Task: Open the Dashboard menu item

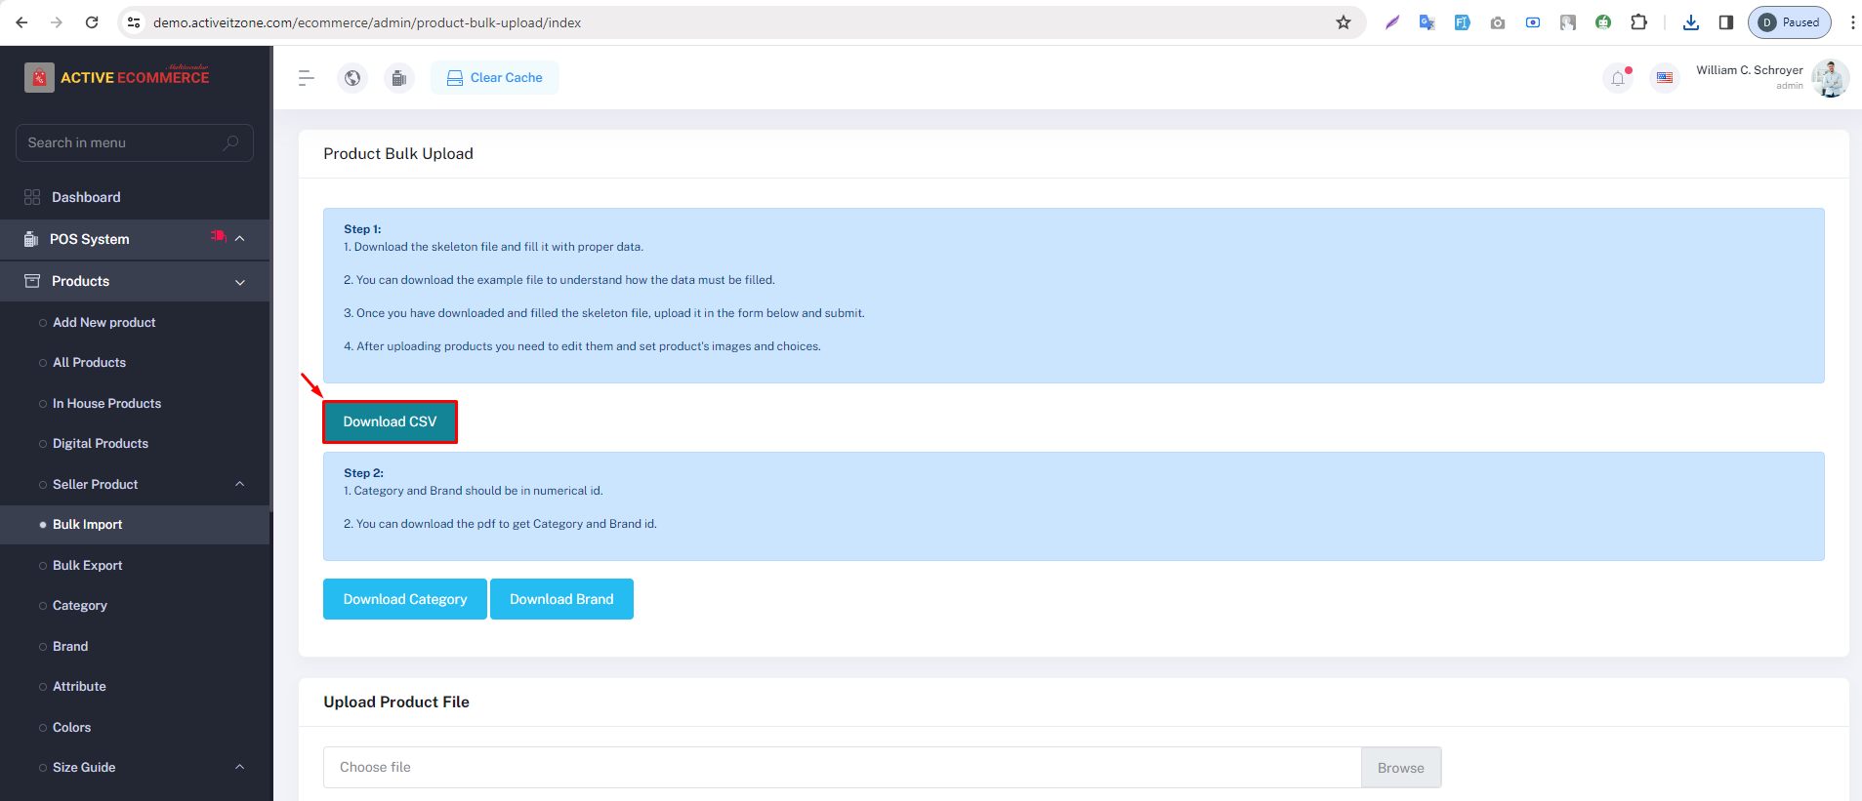Action: click(86, 197)
